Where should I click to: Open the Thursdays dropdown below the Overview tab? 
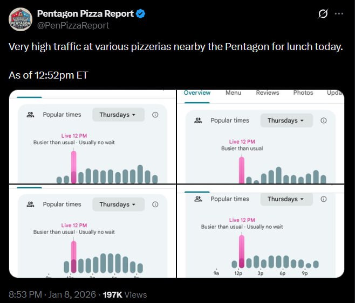click(286, 121)
